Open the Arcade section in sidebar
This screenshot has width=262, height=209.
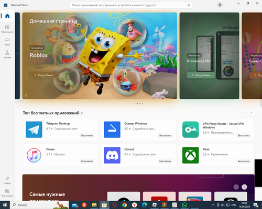click(x=7, y=54)
